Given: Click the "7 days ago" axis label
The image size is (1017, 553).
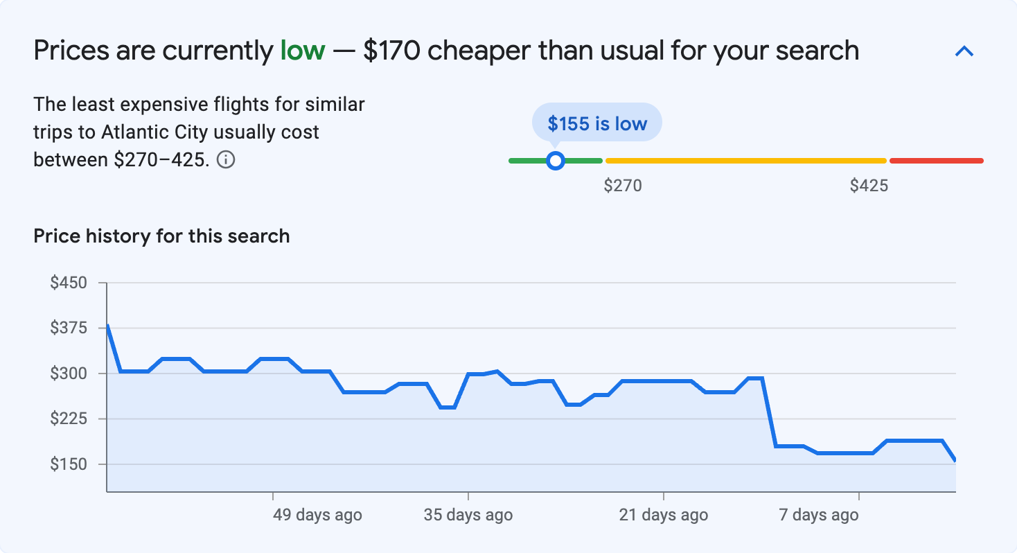Looking at the screenshot, I should [x=818, y=515].
